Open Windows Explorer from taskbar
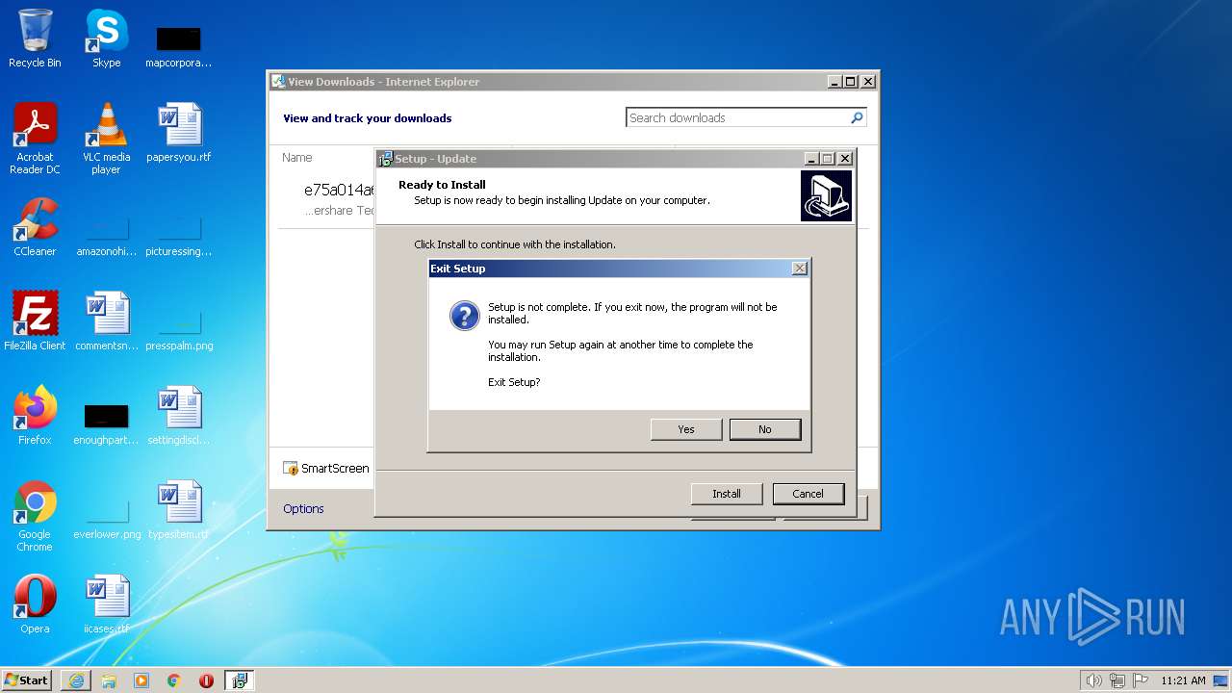 [x=109, y=680]
